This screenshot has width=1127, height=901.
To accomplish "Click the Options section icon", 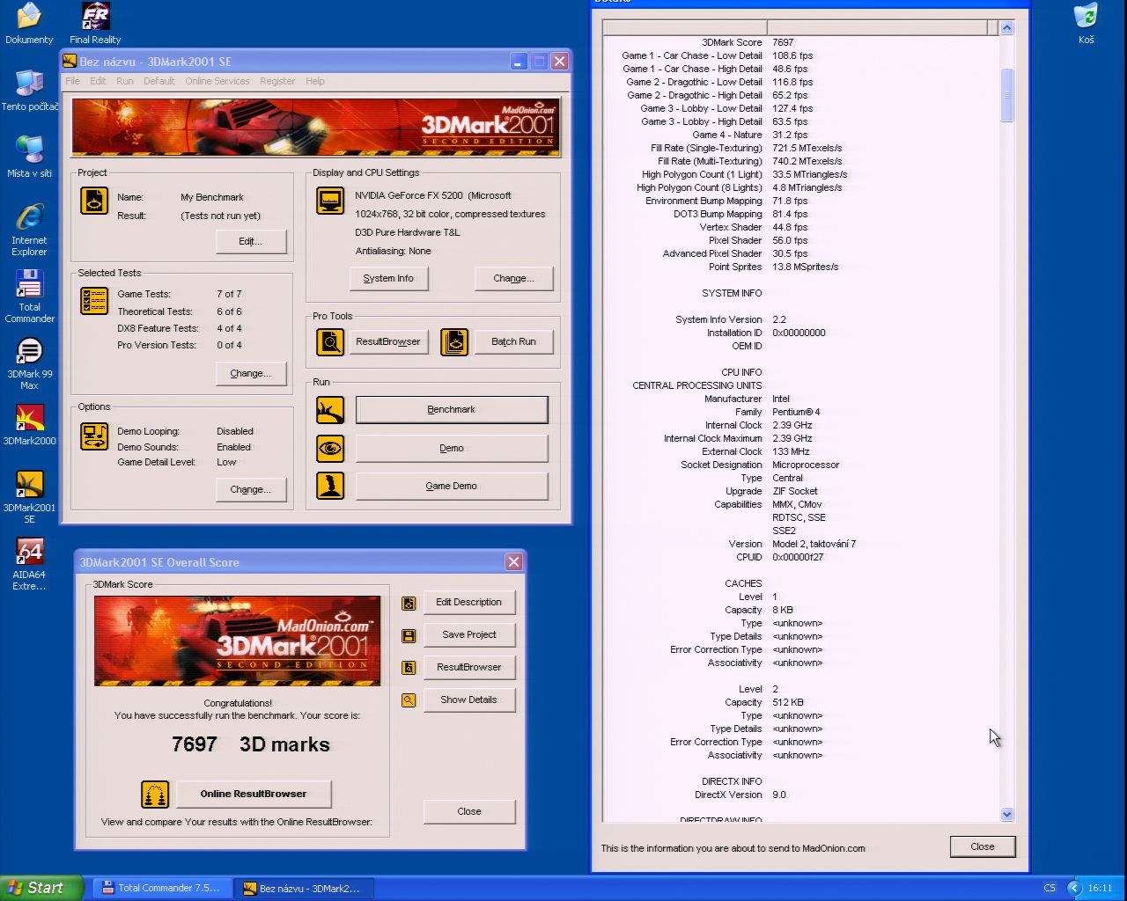I will point(94,436).
